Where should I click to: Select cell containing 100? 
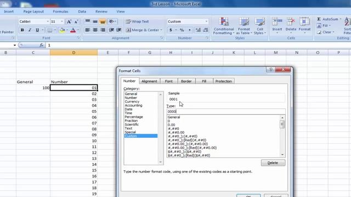(x=33, y=88)
